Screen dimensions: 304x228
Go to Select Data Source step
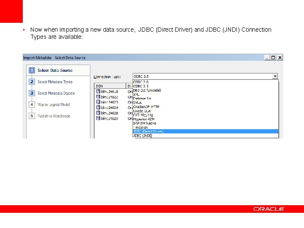[55, 71]
